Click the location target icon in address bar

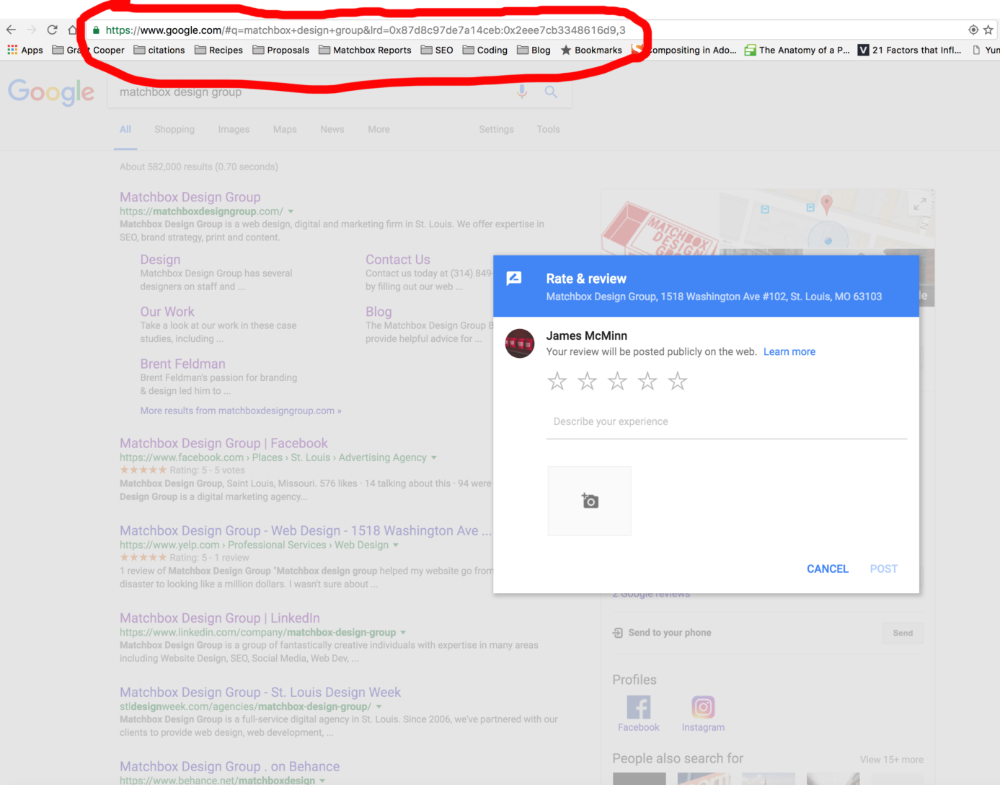973,30
